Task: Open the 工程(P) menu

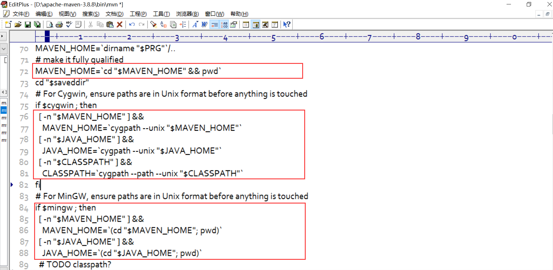Action: [138, 14]
